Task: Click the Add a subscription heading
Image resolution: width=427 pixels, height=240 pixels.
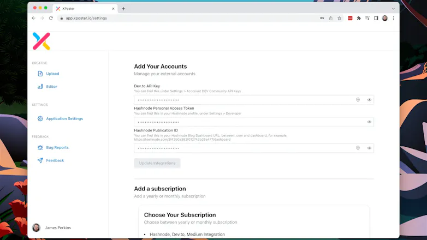Action: [x=160, y=189]
